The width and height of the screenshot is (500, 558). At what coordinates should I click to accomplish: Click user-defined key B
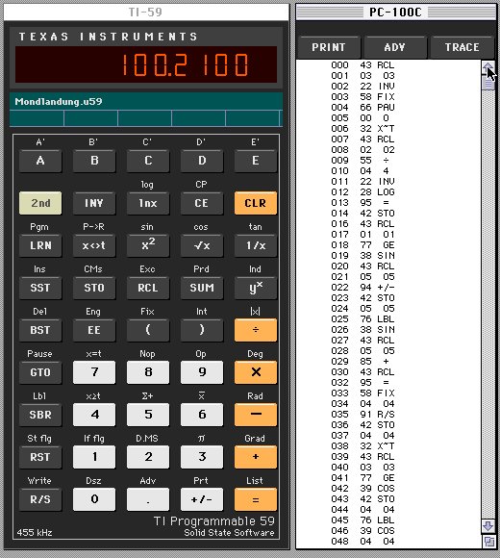click(x=94, y=161)
